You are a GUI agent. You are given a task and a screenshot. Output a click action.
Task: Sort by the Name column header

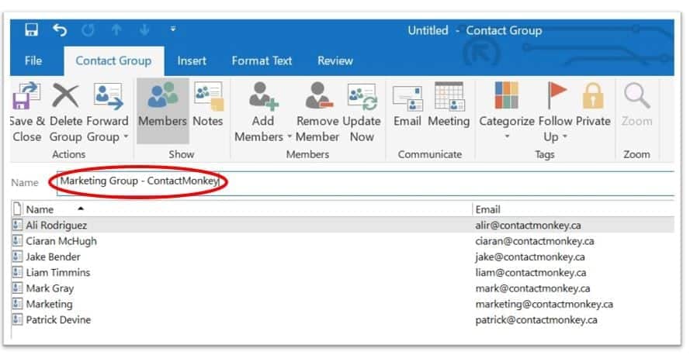[40, 209]
